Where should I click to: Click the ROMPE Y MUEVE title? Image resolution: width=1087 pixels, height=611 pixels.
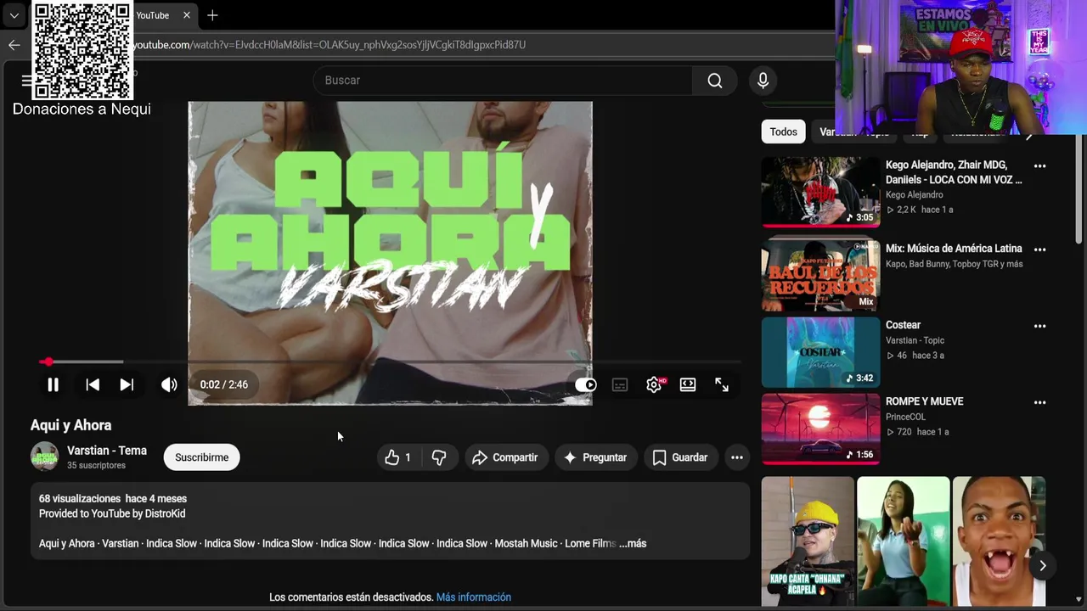[x=925, y=401]
